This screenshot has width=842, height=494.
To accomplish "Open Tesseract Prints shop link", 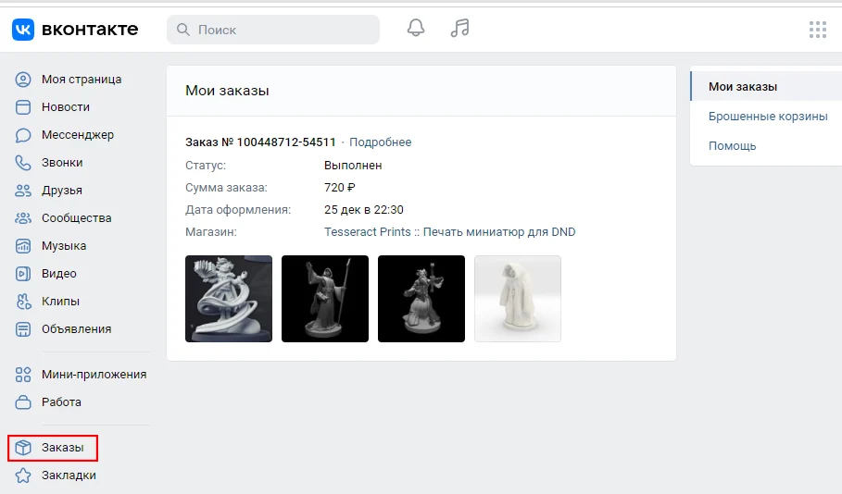I will [x=449, y=231].
